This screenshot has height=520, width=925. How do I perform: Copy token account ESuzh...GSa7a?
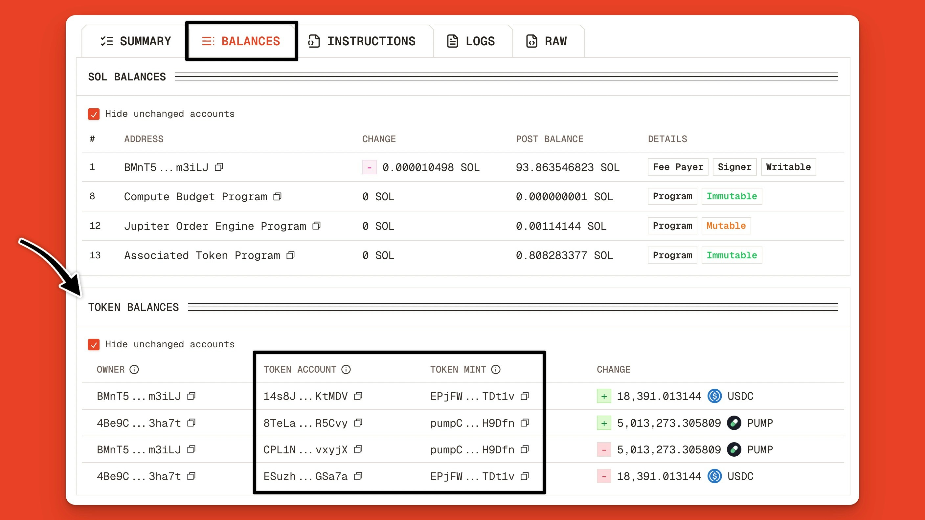pos(358,476)
